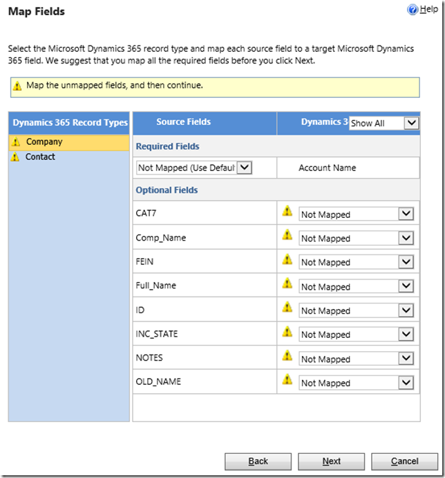Open the FEIN Not Mapped dropdown
Image resolution: width=445 pixels, height=478 pixels.
[356, 262]
